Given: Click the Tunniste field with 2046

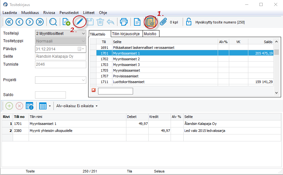Looking at the screenshot, I should pyautogui.click(x=60, y=64).
